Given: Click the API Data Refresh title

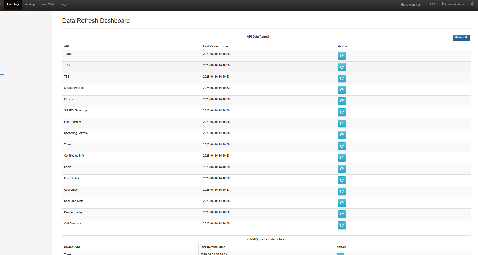Looking at the screenshot, I should coord(258,37).
